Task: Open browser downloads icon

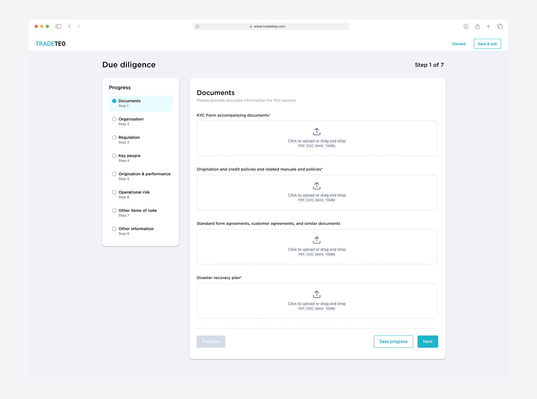Action: coord(466,26)
